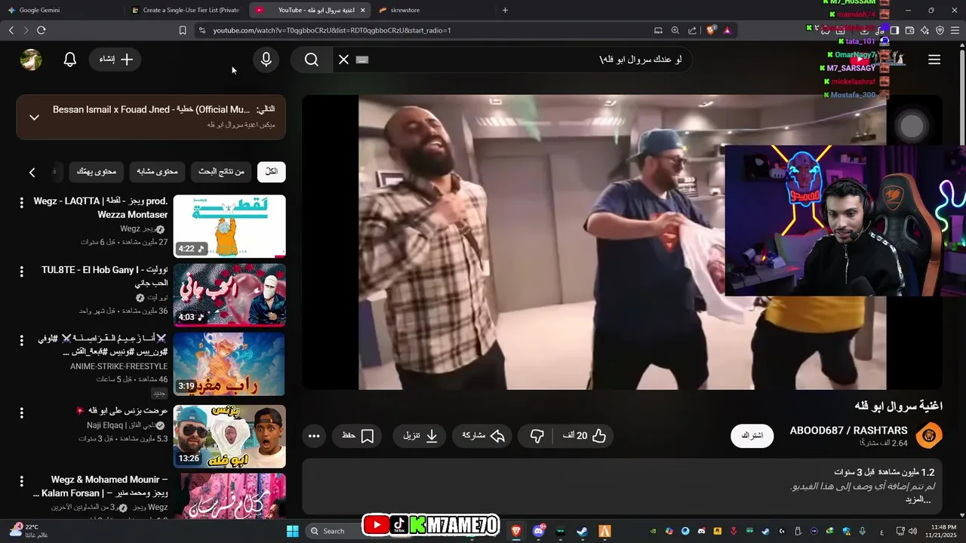Screen dimensions: 966x543
Task: Open a new browser tab
Action: [505, 10]
